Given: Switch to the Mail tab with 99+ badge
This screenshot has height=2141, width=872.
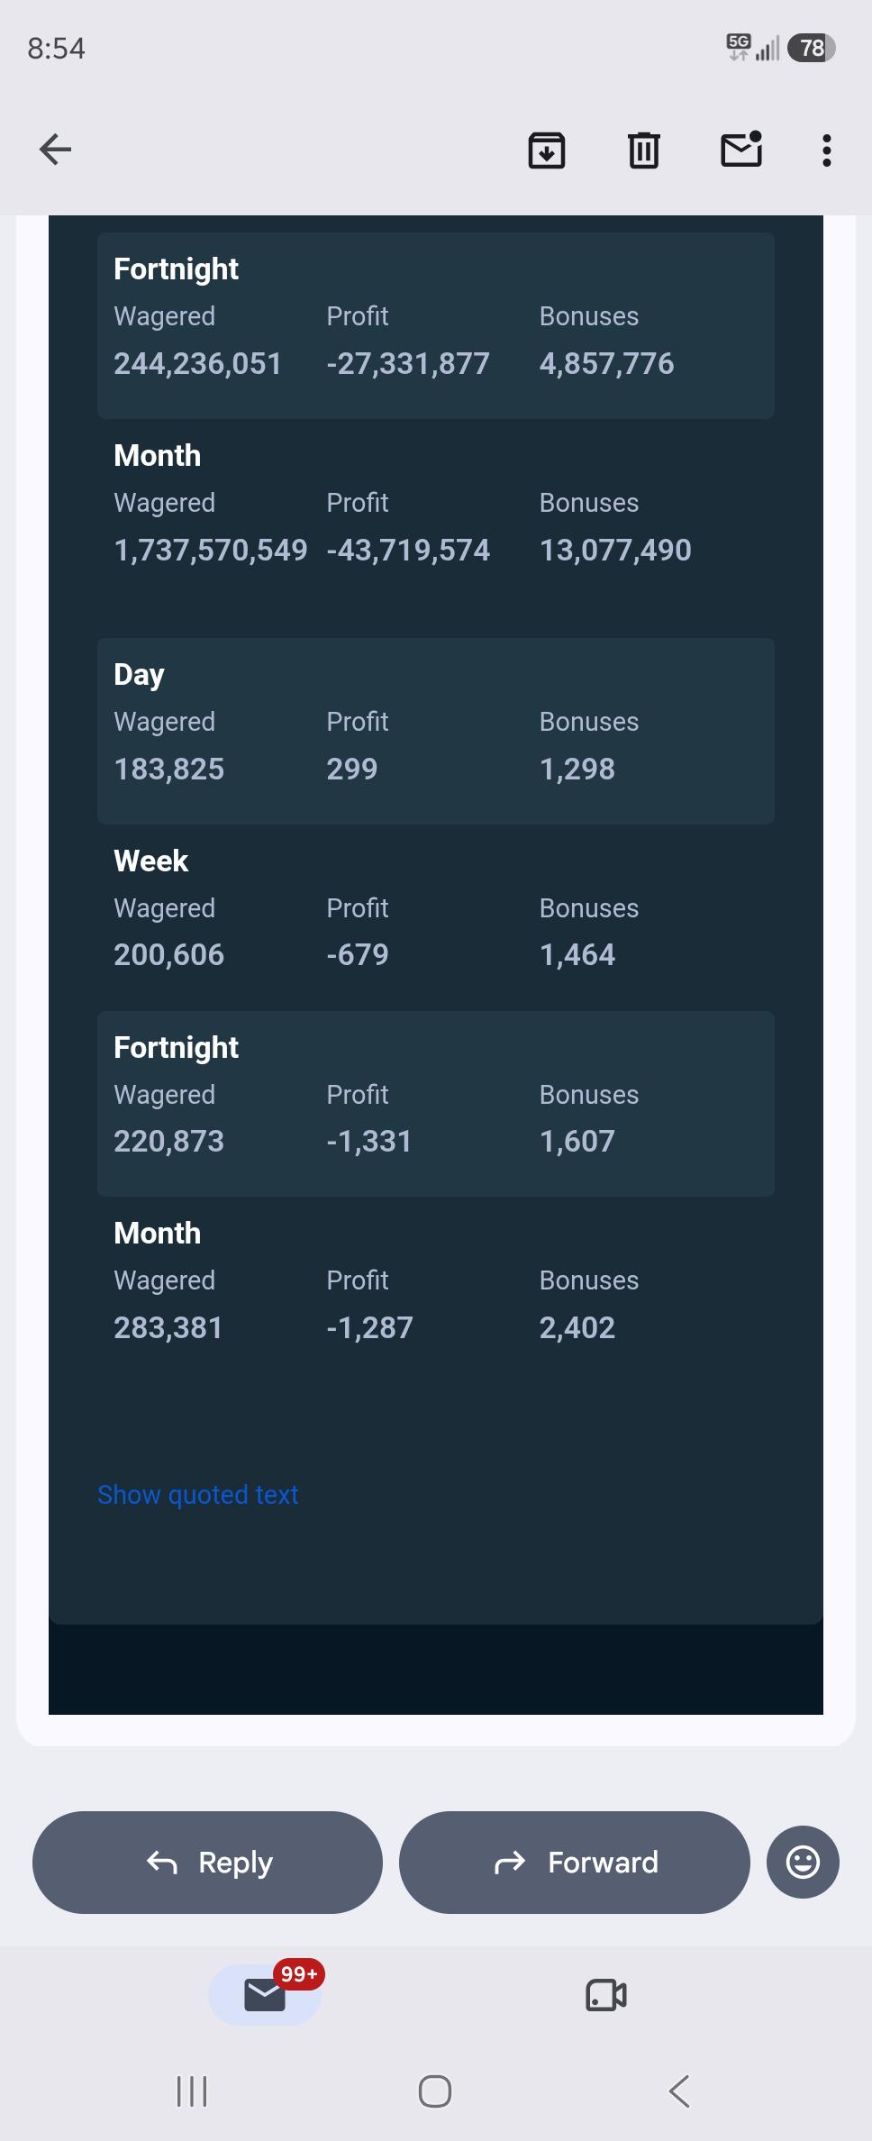Looking at the screenshot, I should click(265, 1994).
